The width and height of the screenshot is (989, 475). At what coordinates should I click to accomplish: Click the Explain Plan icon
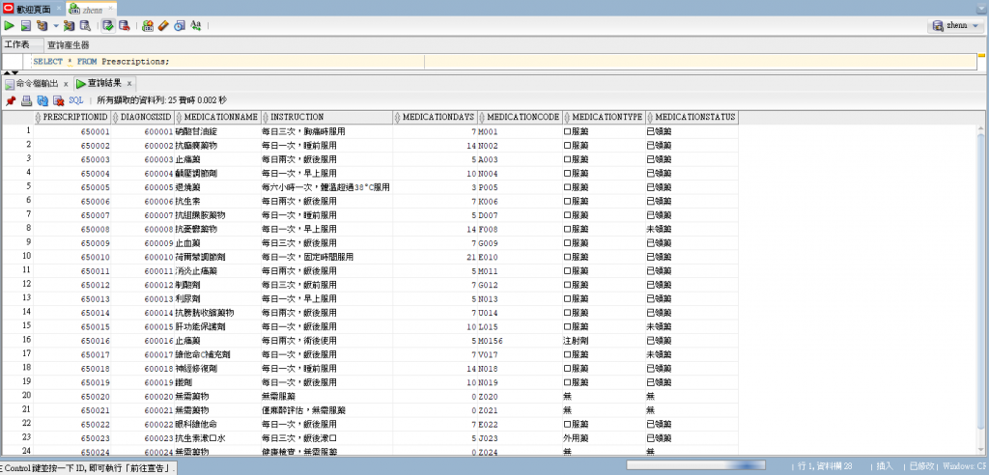click(42, 26)
